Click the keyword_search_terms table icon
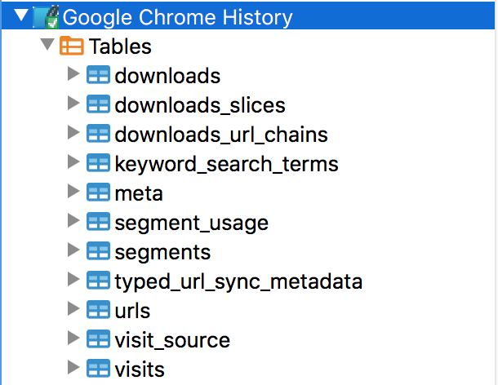 coord(98,164)
